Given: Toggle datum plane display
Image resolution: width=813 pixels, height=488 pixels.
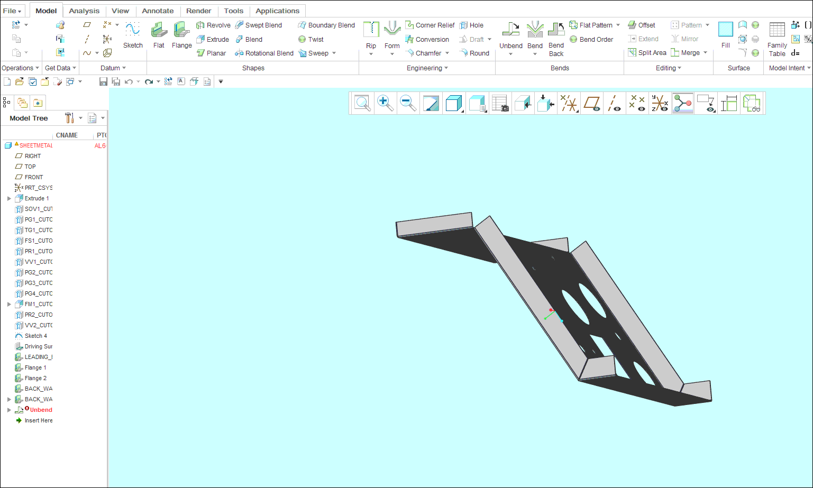Looking at the screenshot, I should [591, 103].
